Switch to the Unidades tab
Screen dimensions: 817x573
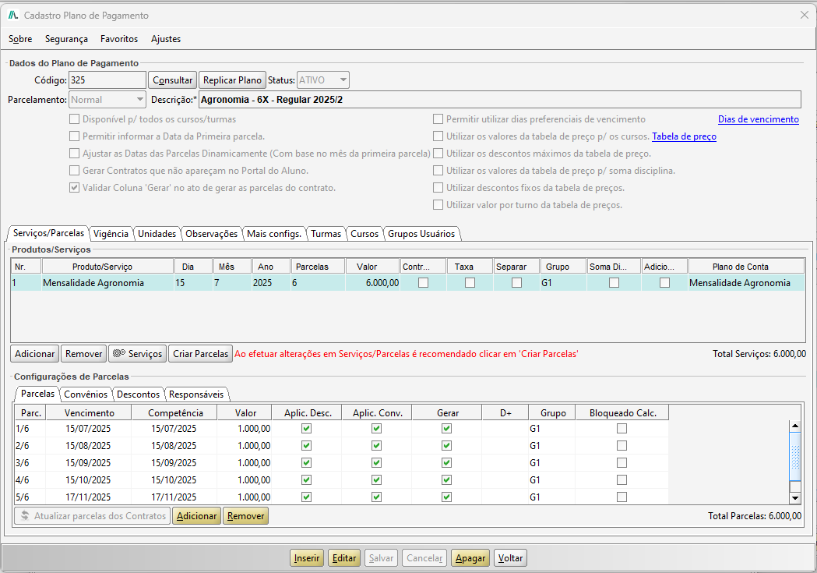157,234
